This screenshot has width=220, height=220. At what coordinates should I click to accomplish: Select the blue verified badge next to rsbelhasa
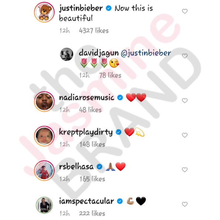(99, 167)
